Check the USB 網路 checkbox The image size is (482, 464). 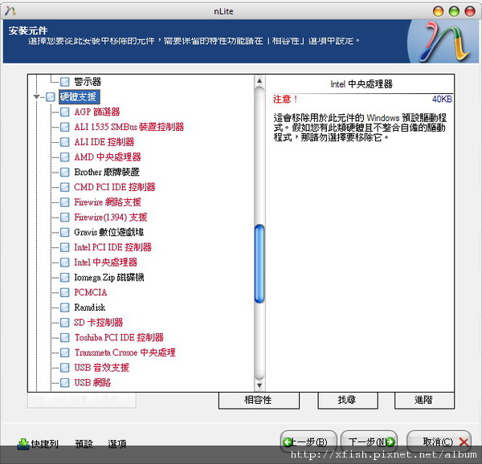pos(64,383)
